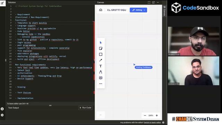Click line number 7 in gutter

[x=11, y=23]
